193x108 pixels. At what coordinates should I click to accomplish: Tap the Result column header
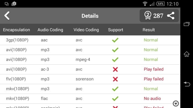point(149,30)
